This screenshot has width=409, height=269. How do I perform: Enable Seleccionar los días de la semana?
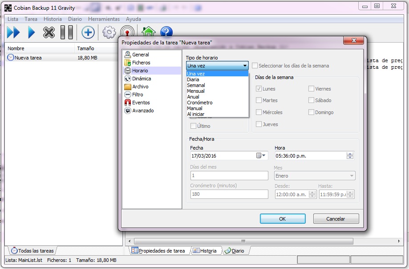click(255, 66)
